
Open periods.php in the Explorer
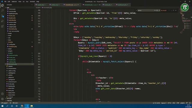click(x=12, y=20)
